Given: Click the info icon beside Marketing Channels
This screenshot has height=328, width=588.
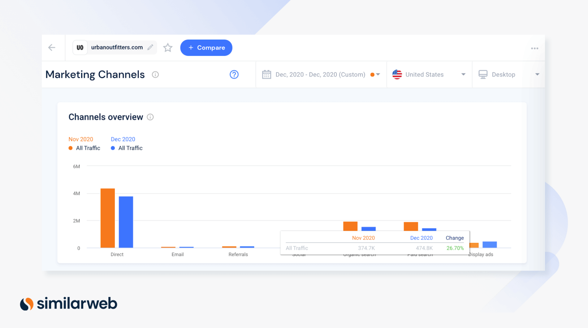Looking at the screenshot, I should (x=155, y=75).
